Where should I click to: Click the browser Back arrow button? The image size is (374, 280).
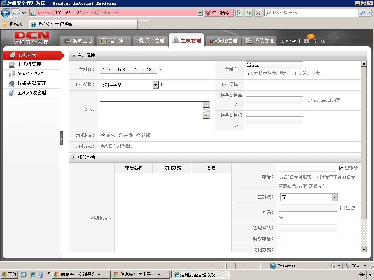tap(6, 13)
